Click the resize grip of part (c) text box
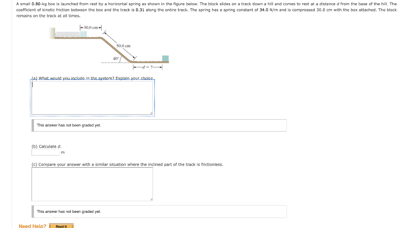Viewport: 409px width, 228px height. (x=151, y=199)
